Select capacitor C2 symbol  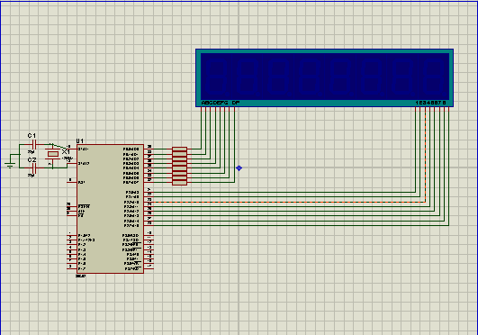[x=34, y=167]
